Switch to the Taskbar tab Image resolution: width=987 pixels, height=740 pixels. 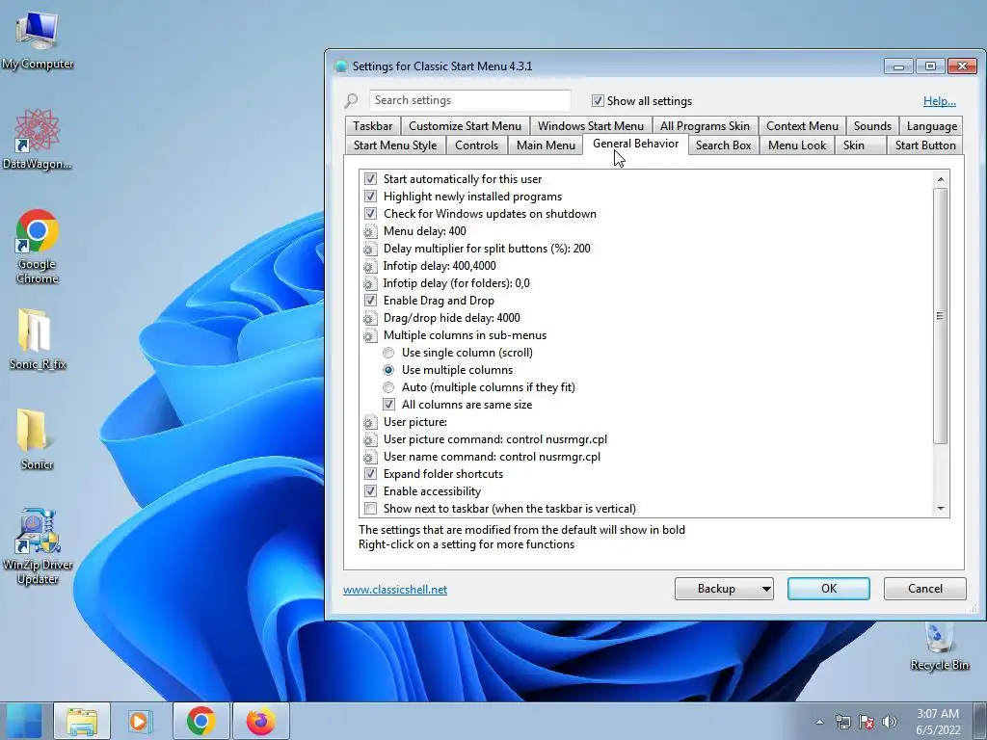373,126
